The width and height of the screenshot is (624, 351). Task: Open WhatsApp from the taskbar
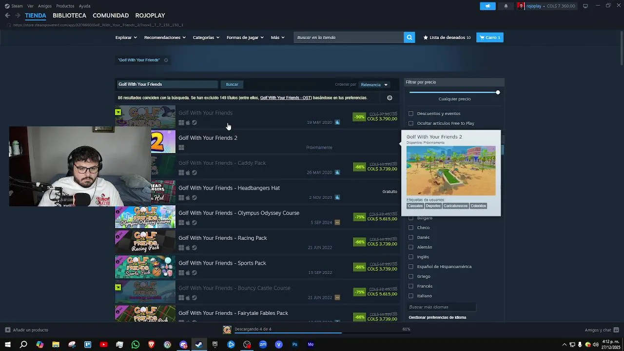click(x=136, y=345)
